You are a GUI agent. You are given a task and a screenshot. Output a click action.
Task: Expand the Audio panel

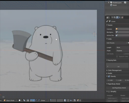point(107,73)
